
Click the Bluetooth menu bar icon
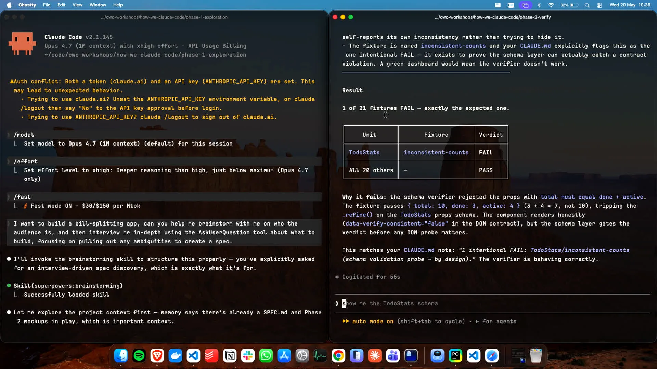[539, 5]
